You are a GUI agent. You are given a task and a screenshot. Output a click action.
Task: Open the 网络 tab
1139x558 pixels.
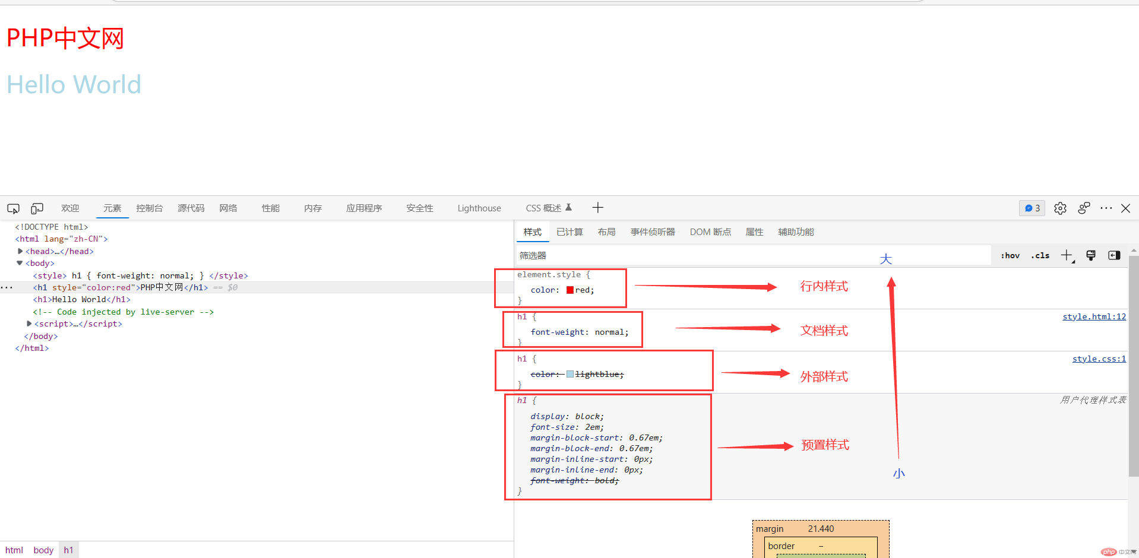click(x=228, y=208)
